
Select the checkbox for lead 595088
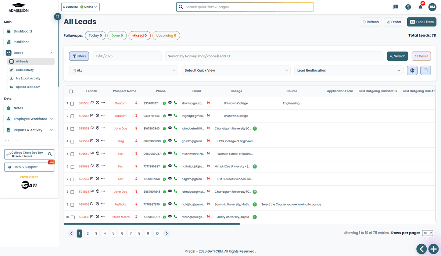[x=72, y=167]
